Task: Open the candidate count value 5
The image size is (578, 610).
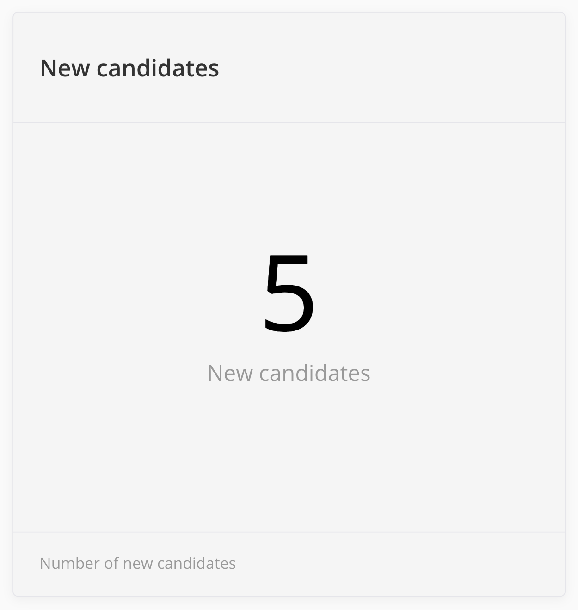Action: click(289, 293)
